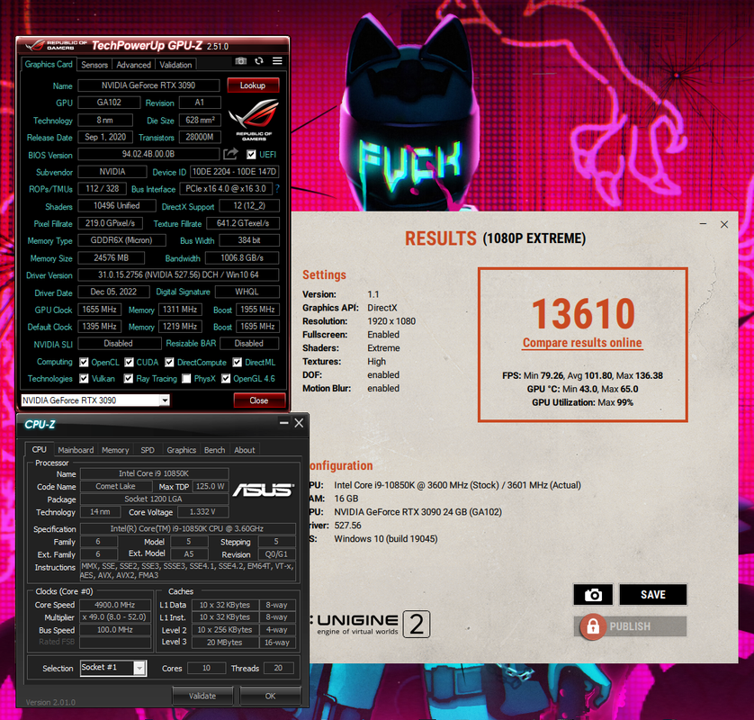
Task: Click the Threads value 20
Action: (278, 668)
